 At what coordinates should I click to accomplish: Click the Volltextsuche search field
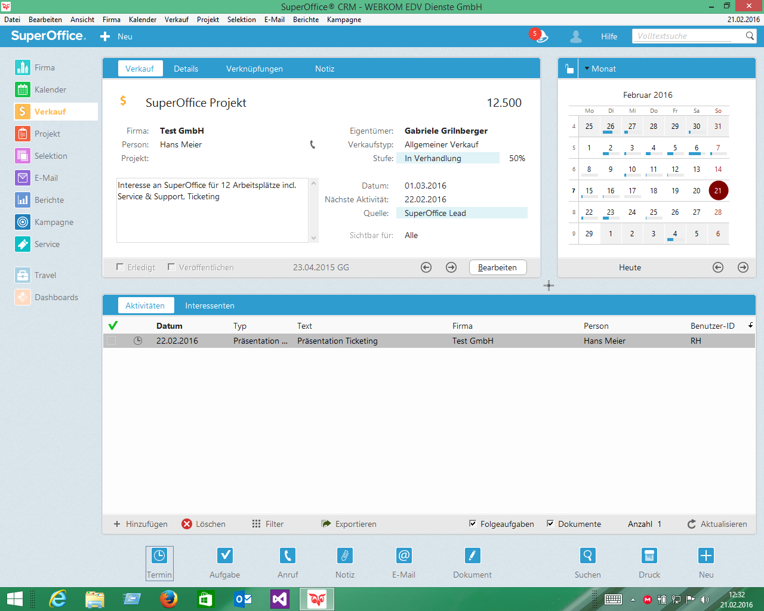coord(686,36)
